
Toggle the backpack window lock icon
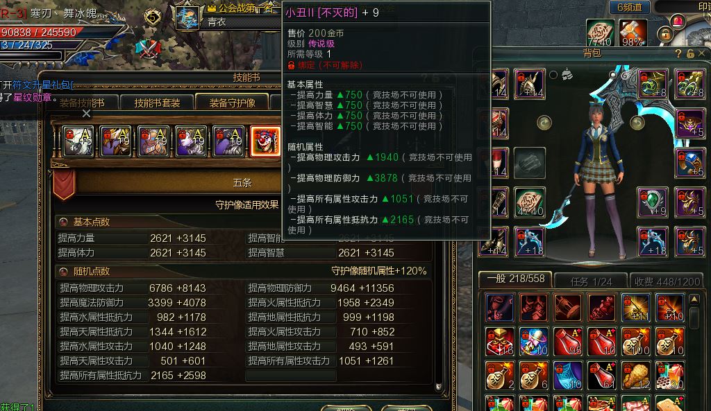click(690, 53)
